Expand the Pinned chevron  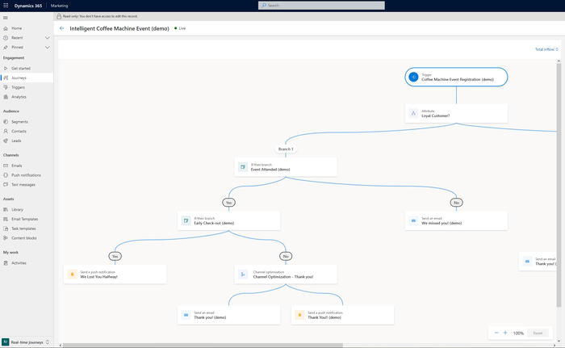click(47, 48)
